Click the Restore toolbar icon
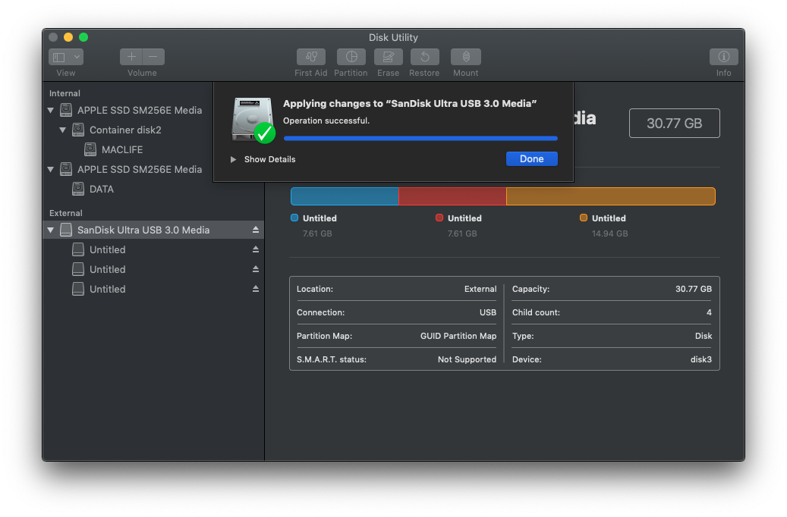The width and height of the screenshot is (787, 517). click(x=424, y=56)
